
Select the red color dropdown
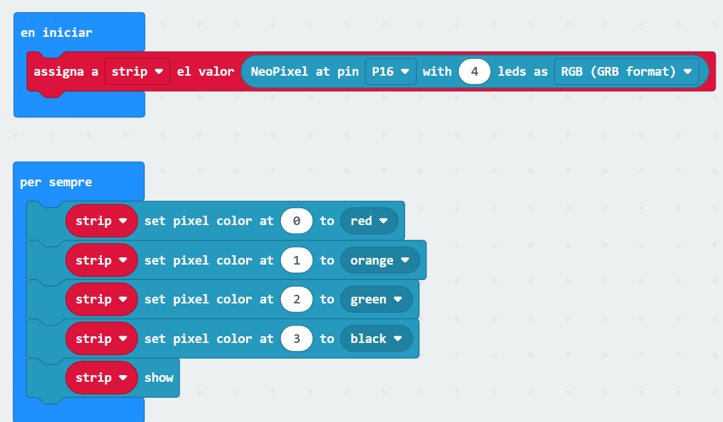click(x=369, y=220)
